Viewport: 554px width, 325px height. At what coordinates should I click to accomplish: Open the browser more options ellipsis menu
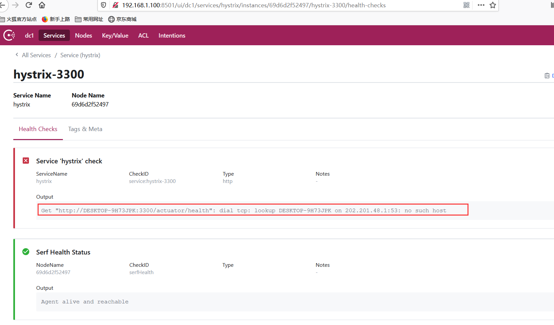click(x=480, y=5)
